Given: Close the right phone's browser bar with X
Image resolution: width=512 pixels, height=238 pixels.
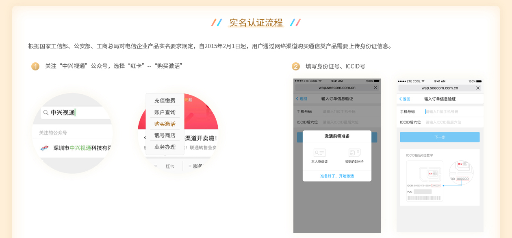Looking at the screenshot, I should tap(478, 88).
